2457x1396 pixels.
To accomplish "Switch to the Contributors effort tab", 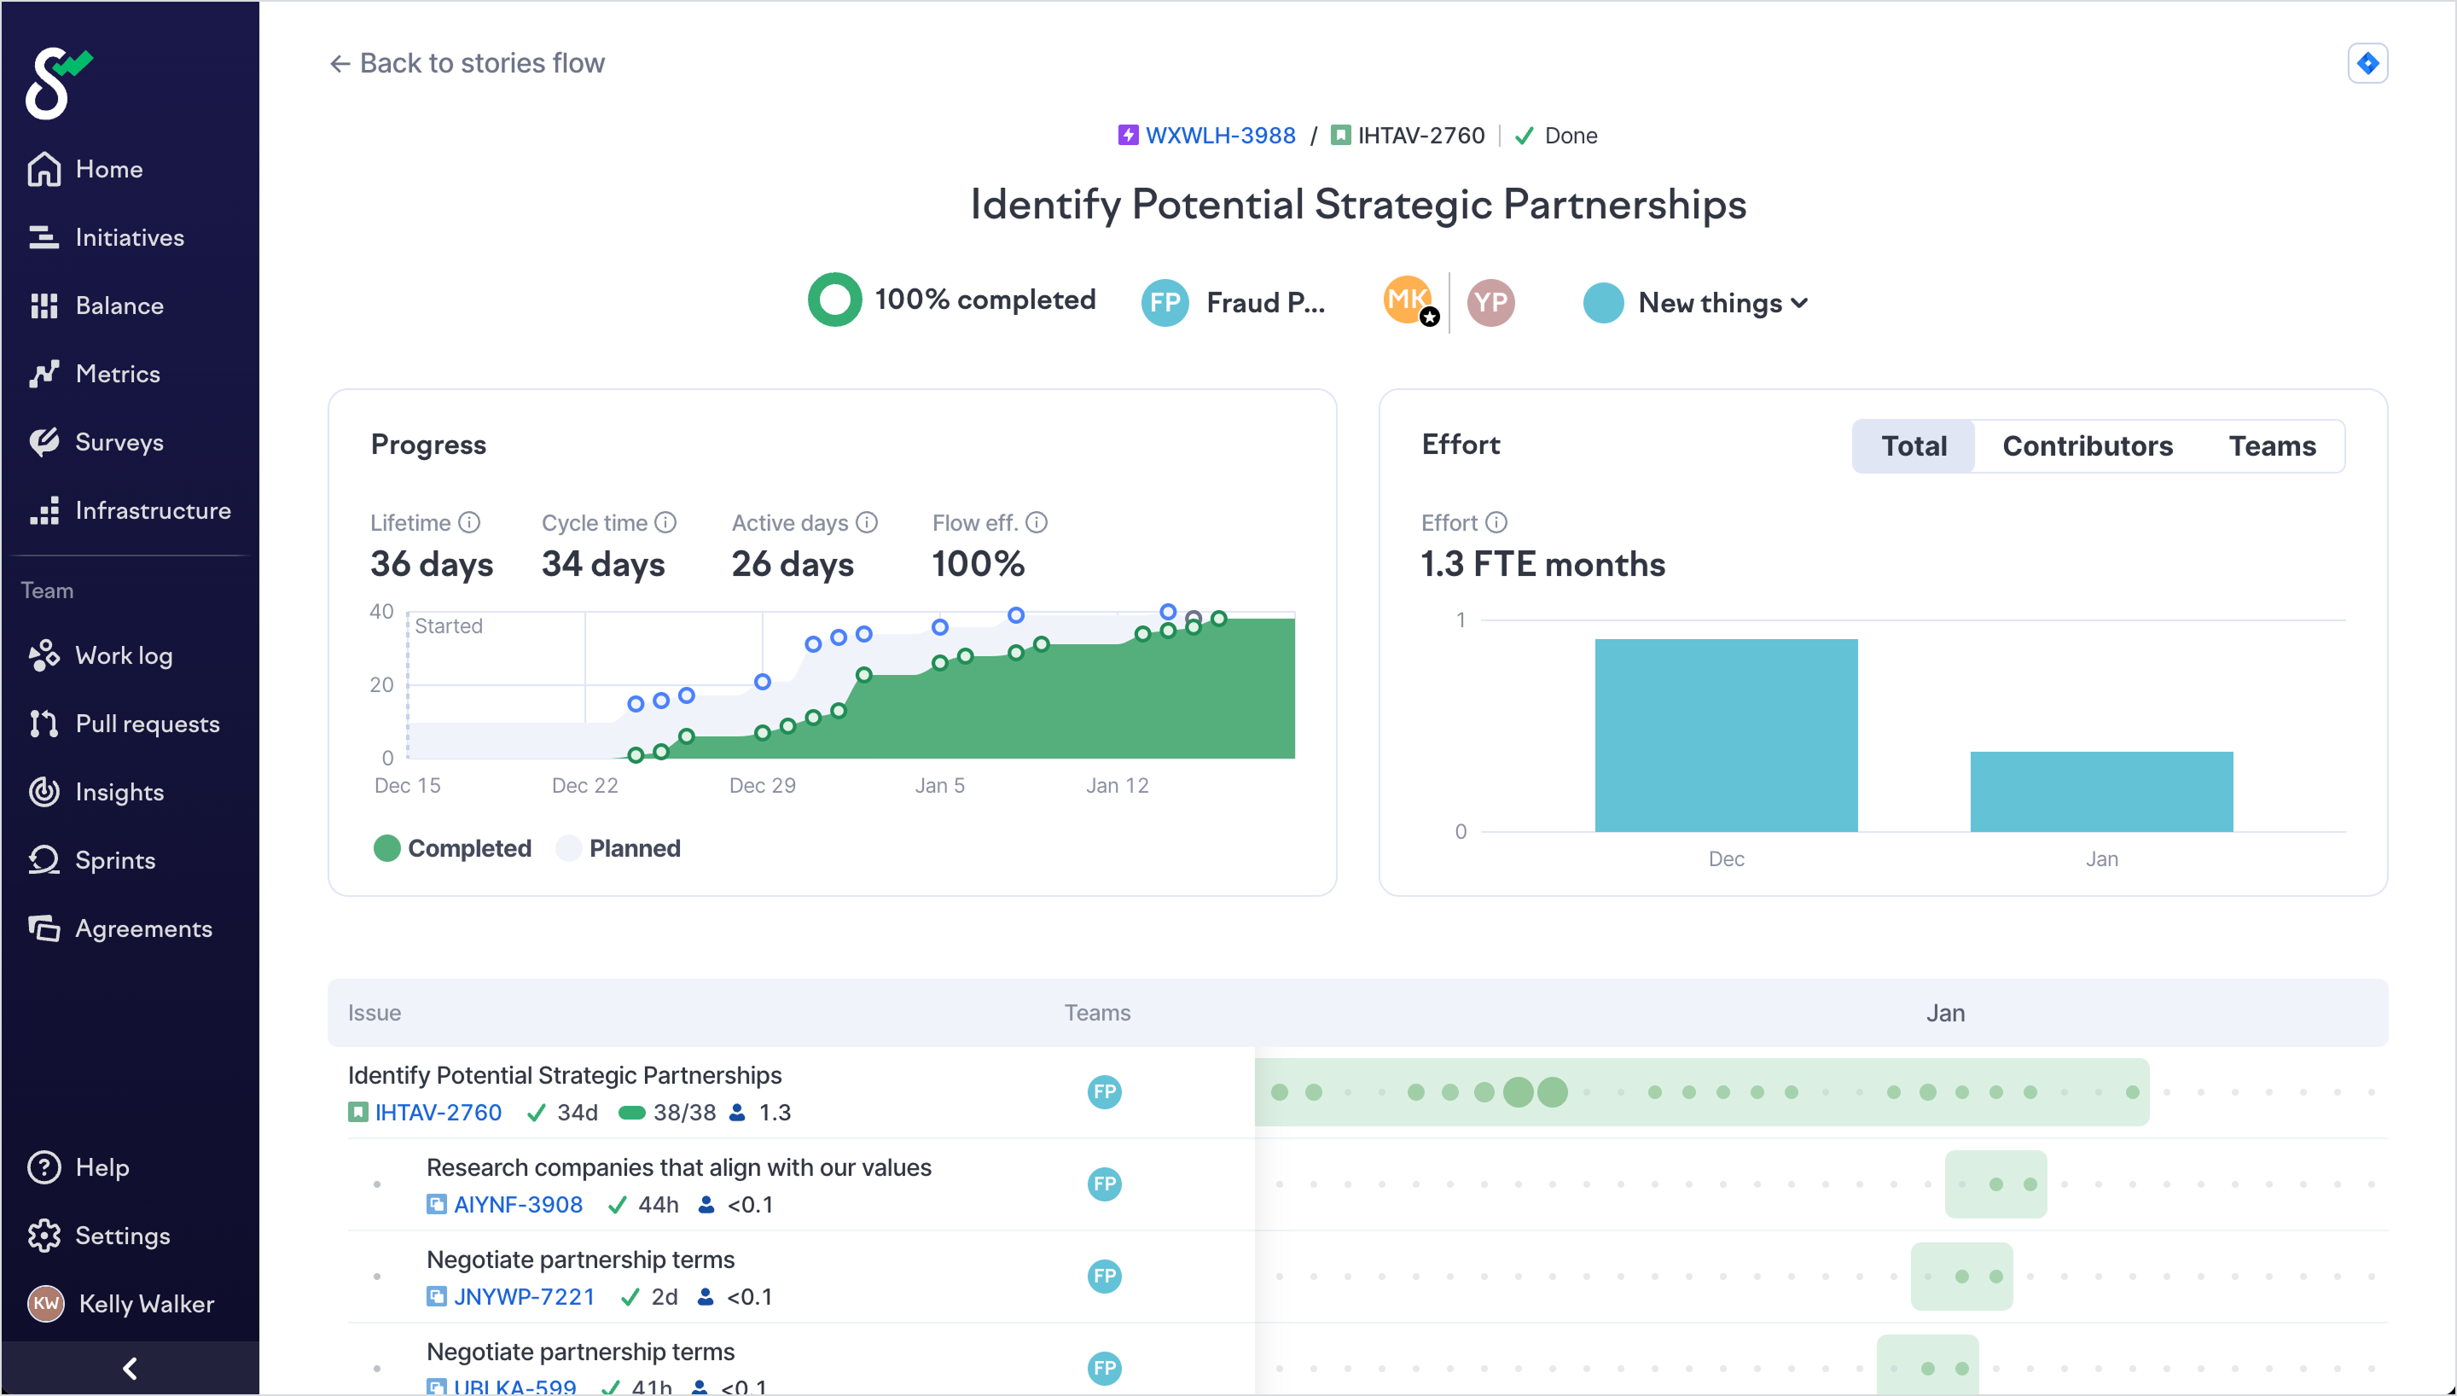I will pyautogui.click(x=2086, y=445).
